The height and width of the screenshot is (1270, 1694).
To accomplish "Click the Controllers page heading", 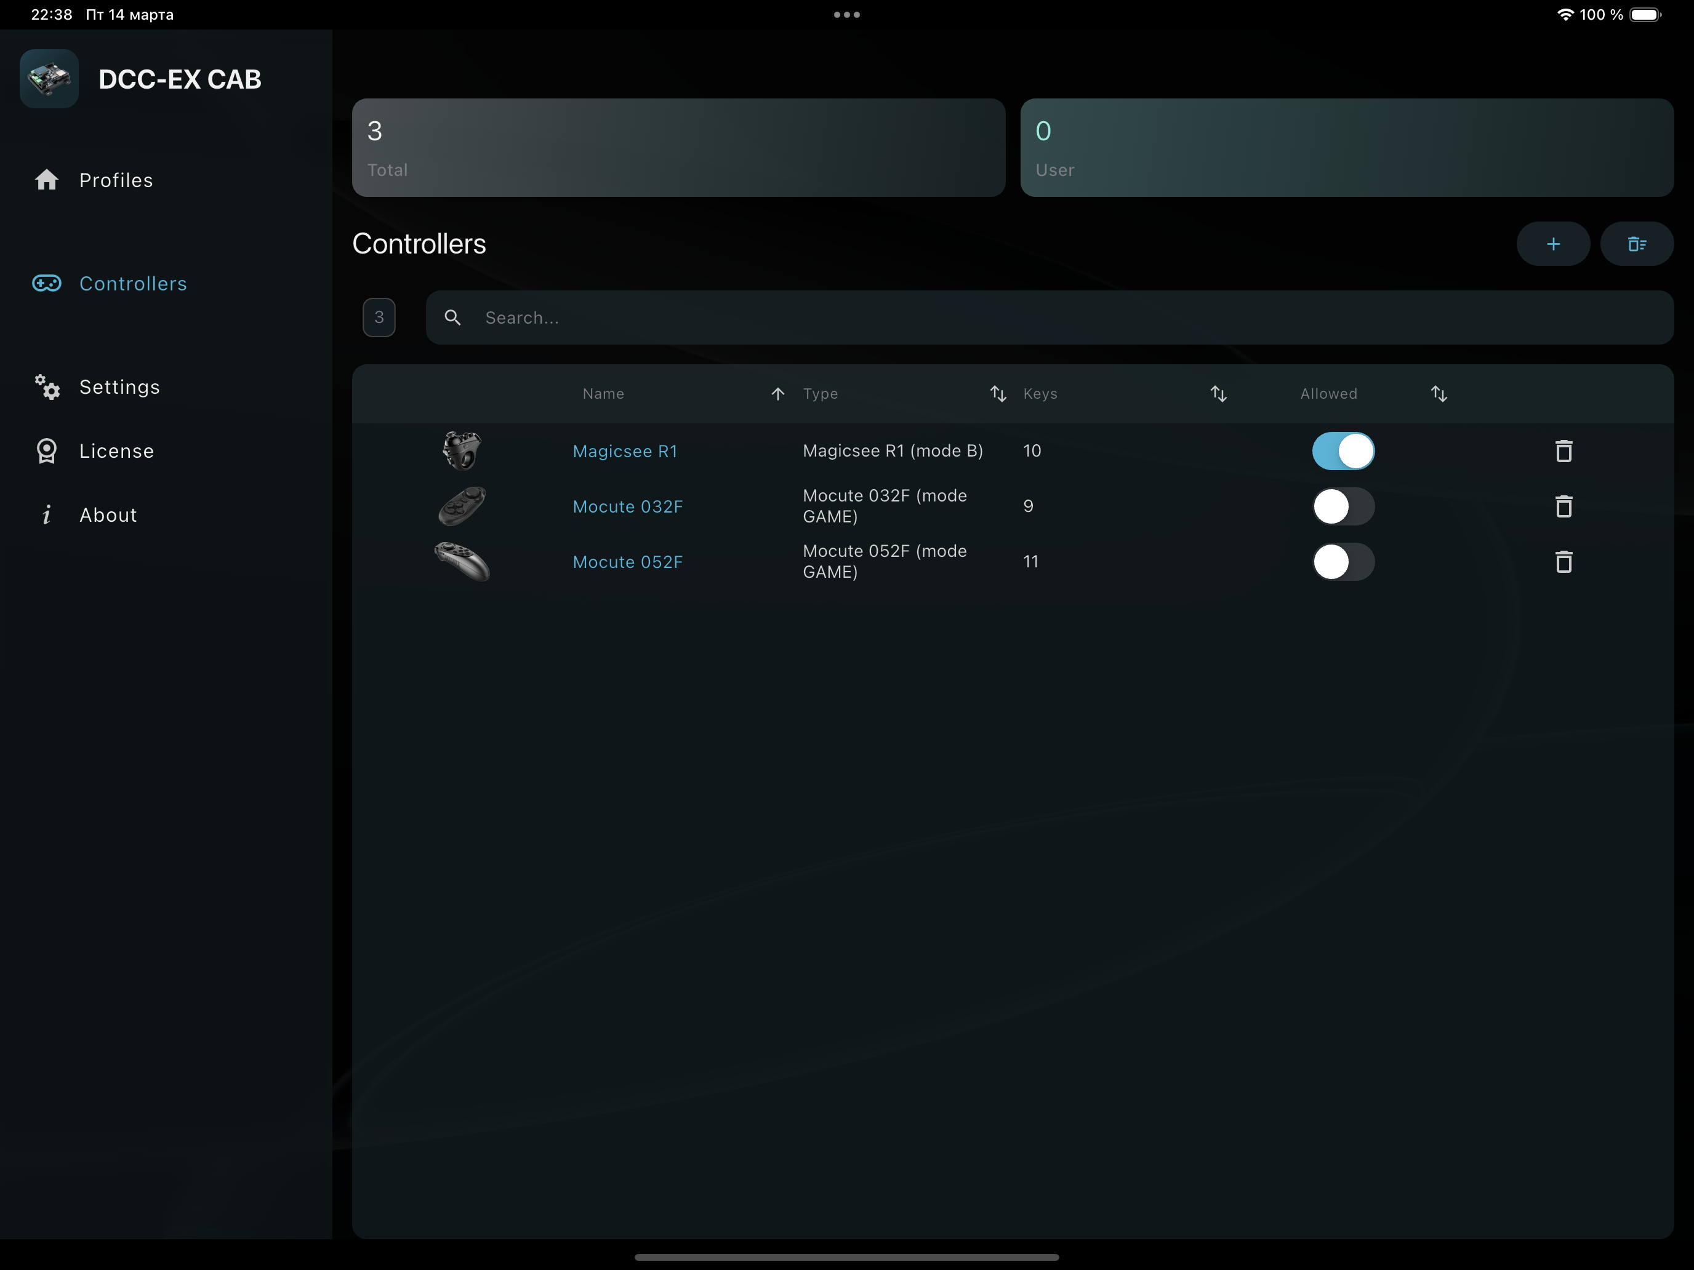I will click(x=419, y=244).
